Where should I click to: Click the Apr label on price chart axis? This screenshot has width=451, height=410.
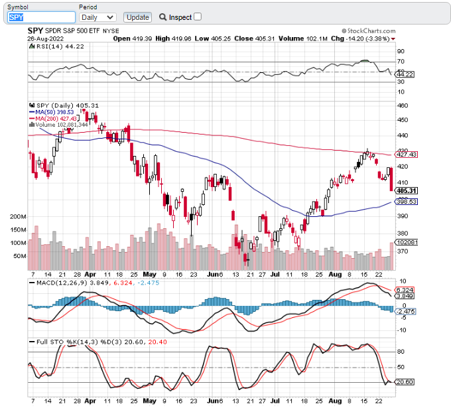coord(90,274)
